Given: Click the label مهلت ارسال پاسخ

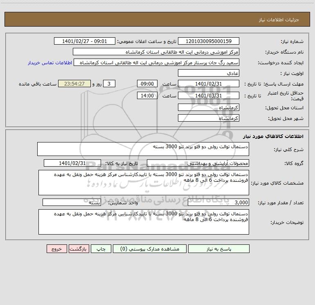Looking at the screenshot, I should [x=283, y=84].
